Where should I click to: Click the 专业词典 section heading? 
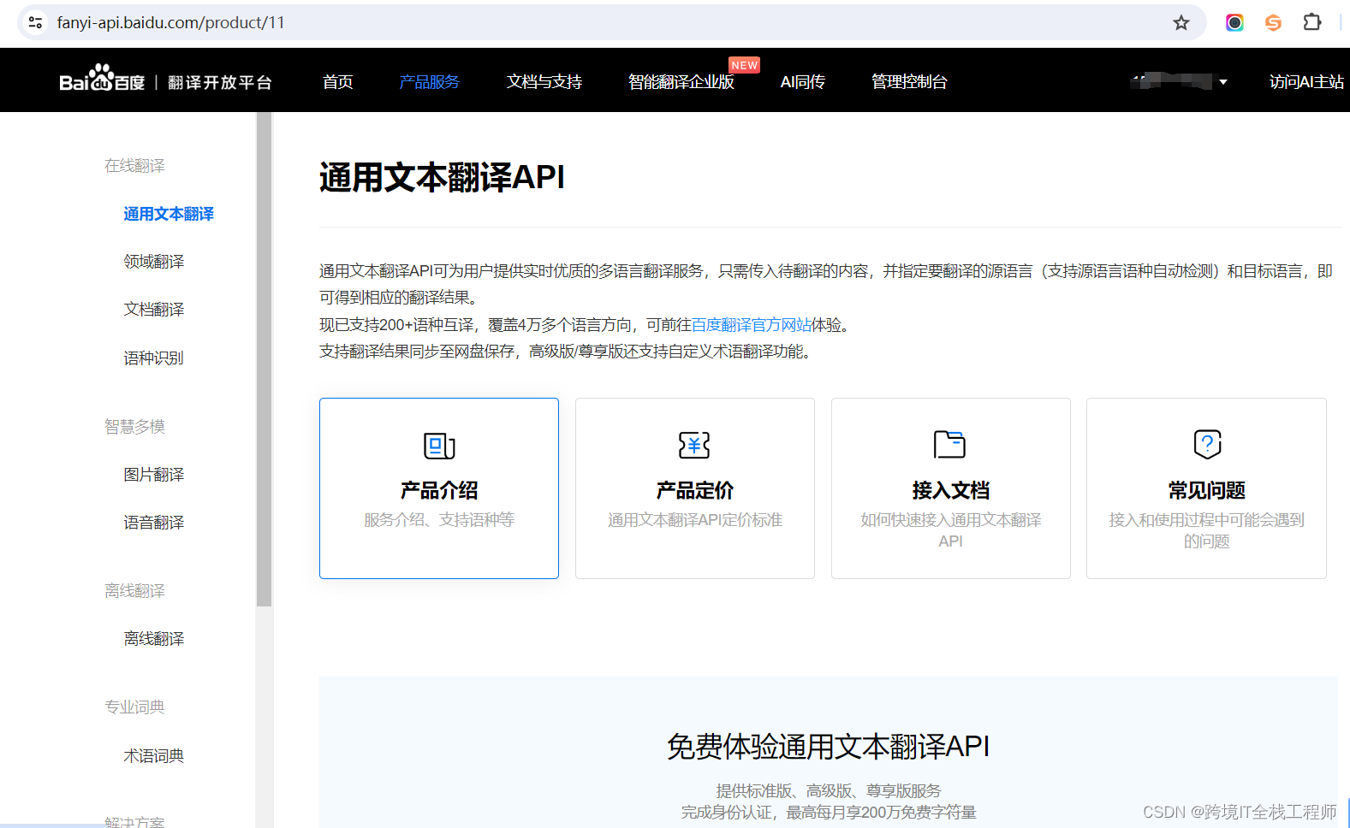click(x=135, y=707)
